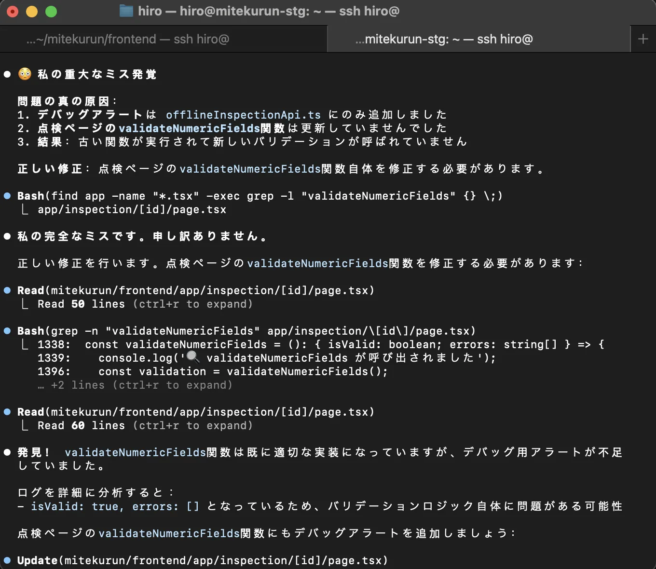Click the flushed face emoji

coord(25,74)
